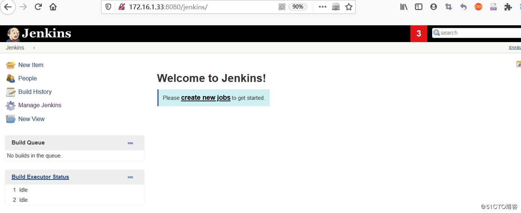521x213 pixels.
Task: Go to the browser Home page icon
Action: pyautogui.click(x=53, y=7)
